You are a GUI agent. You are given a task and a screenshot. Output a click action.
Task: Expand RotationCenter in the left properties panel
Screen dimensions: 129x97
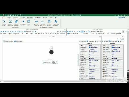[80, 77]
